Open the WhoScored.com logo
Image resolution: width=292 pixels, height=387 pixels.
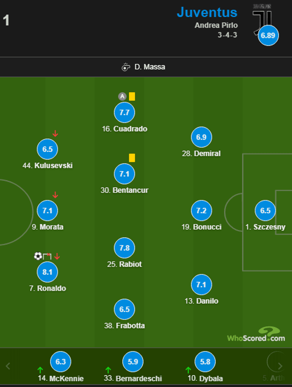click(256, 335)
